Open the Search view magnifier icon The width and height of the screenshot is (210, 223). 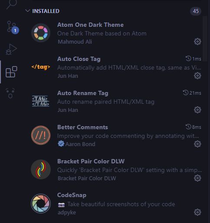(12, 4)
